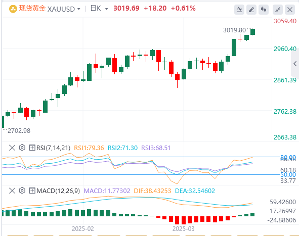Click the 2663.38 axis price
Screen dimensions: 299x236
click(285, 137)
